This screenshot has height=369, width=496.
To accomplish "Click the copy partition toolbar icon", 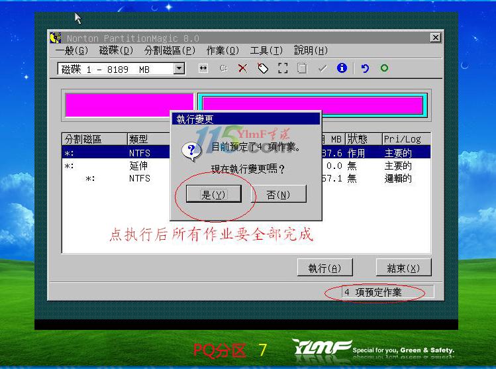I will (302, 68).
